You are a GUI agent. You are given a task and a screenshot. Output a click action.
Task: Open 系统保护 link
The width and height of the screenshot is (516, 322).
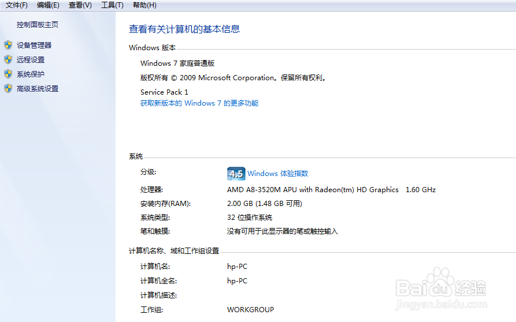click(31, 74)
